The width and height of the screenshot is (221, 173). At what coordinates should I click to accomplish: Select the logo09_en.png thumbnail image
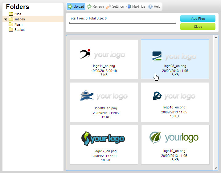pyautogui.click(x=104, y=95)
